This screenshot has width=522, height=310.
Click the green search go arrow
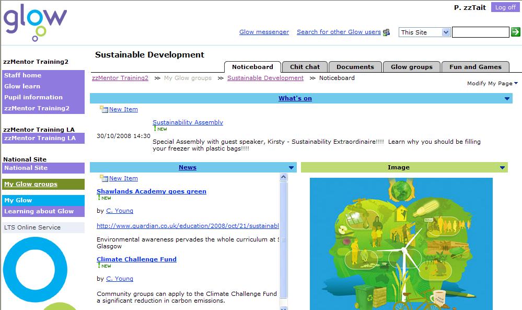[515, 32]
